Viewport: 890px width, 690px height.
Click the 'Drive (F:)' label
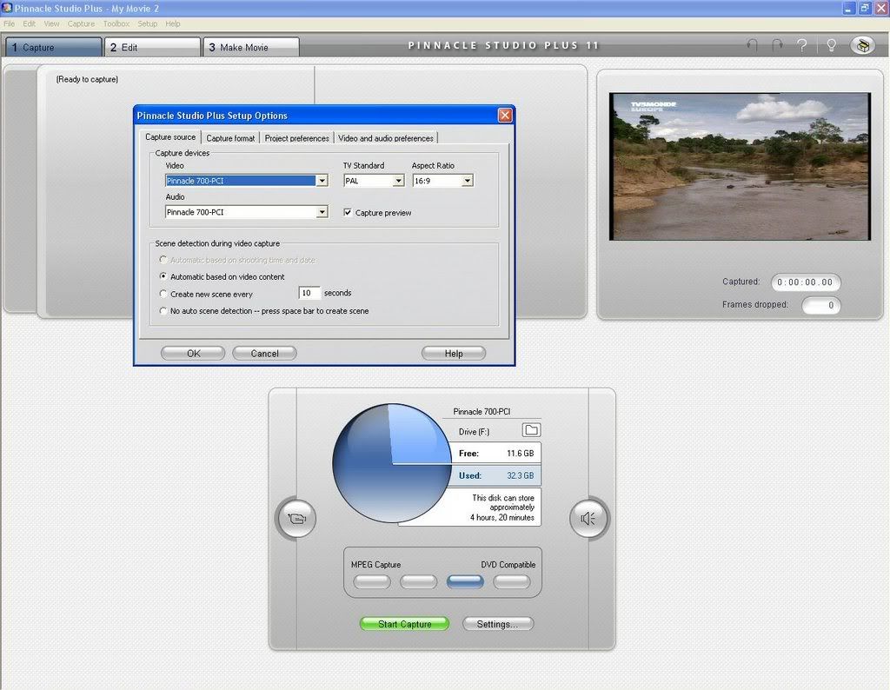tap(474, 432)
